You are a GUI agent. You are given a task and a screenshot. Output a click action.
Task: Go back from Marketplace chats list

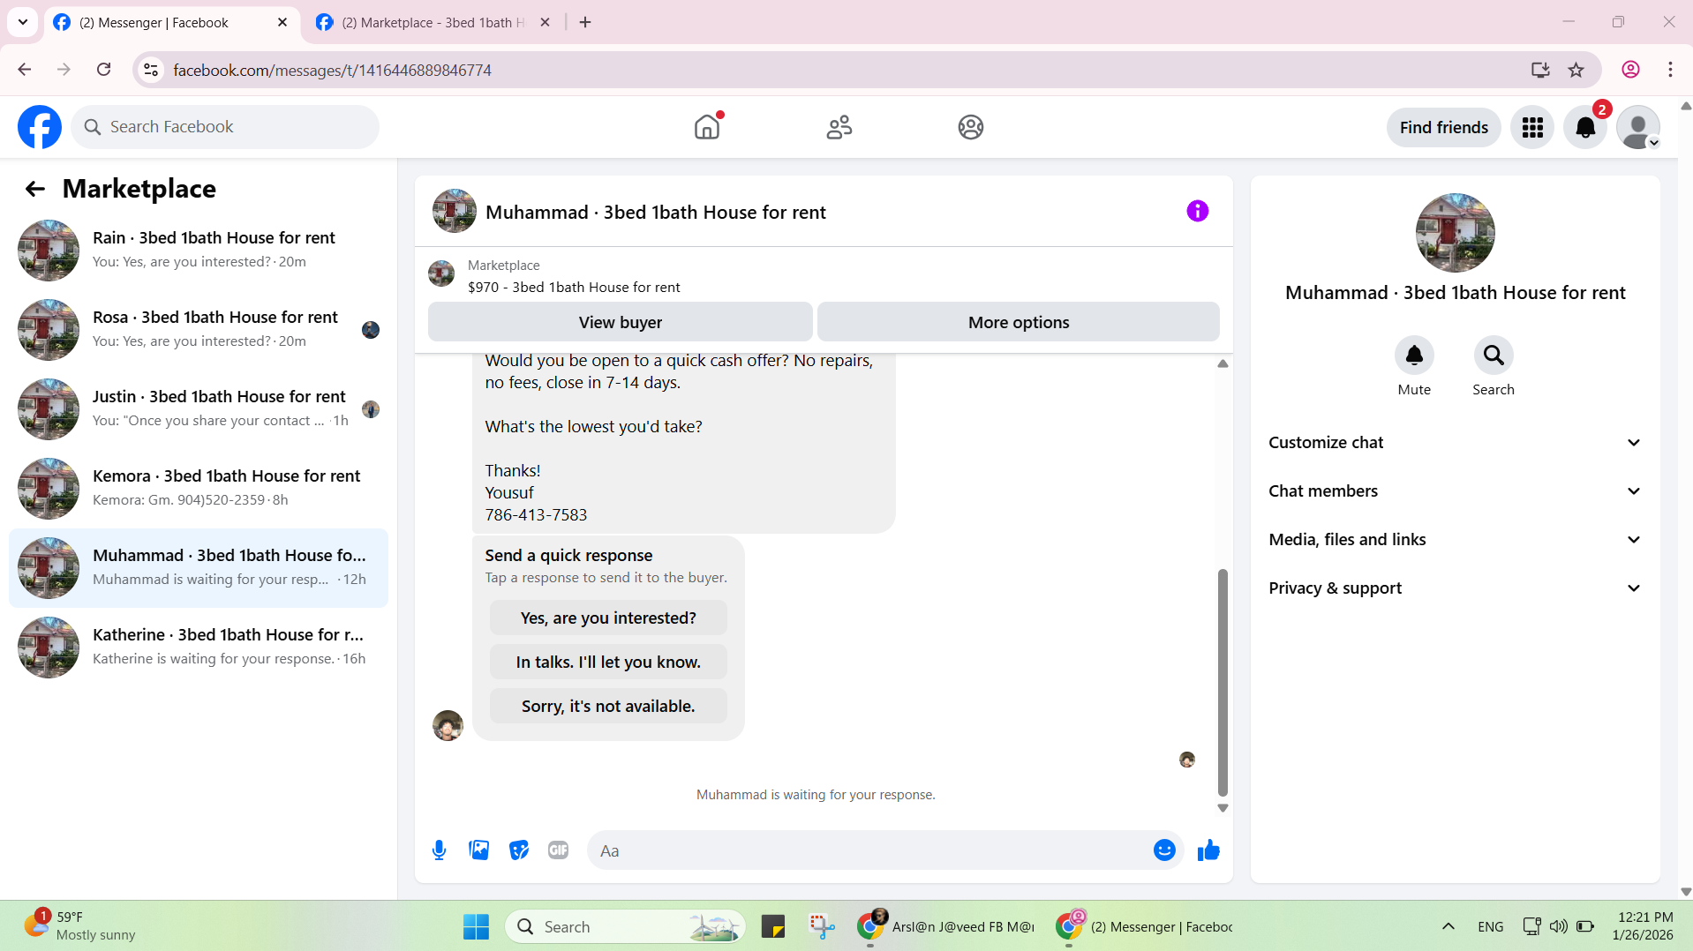click(35, 189)
